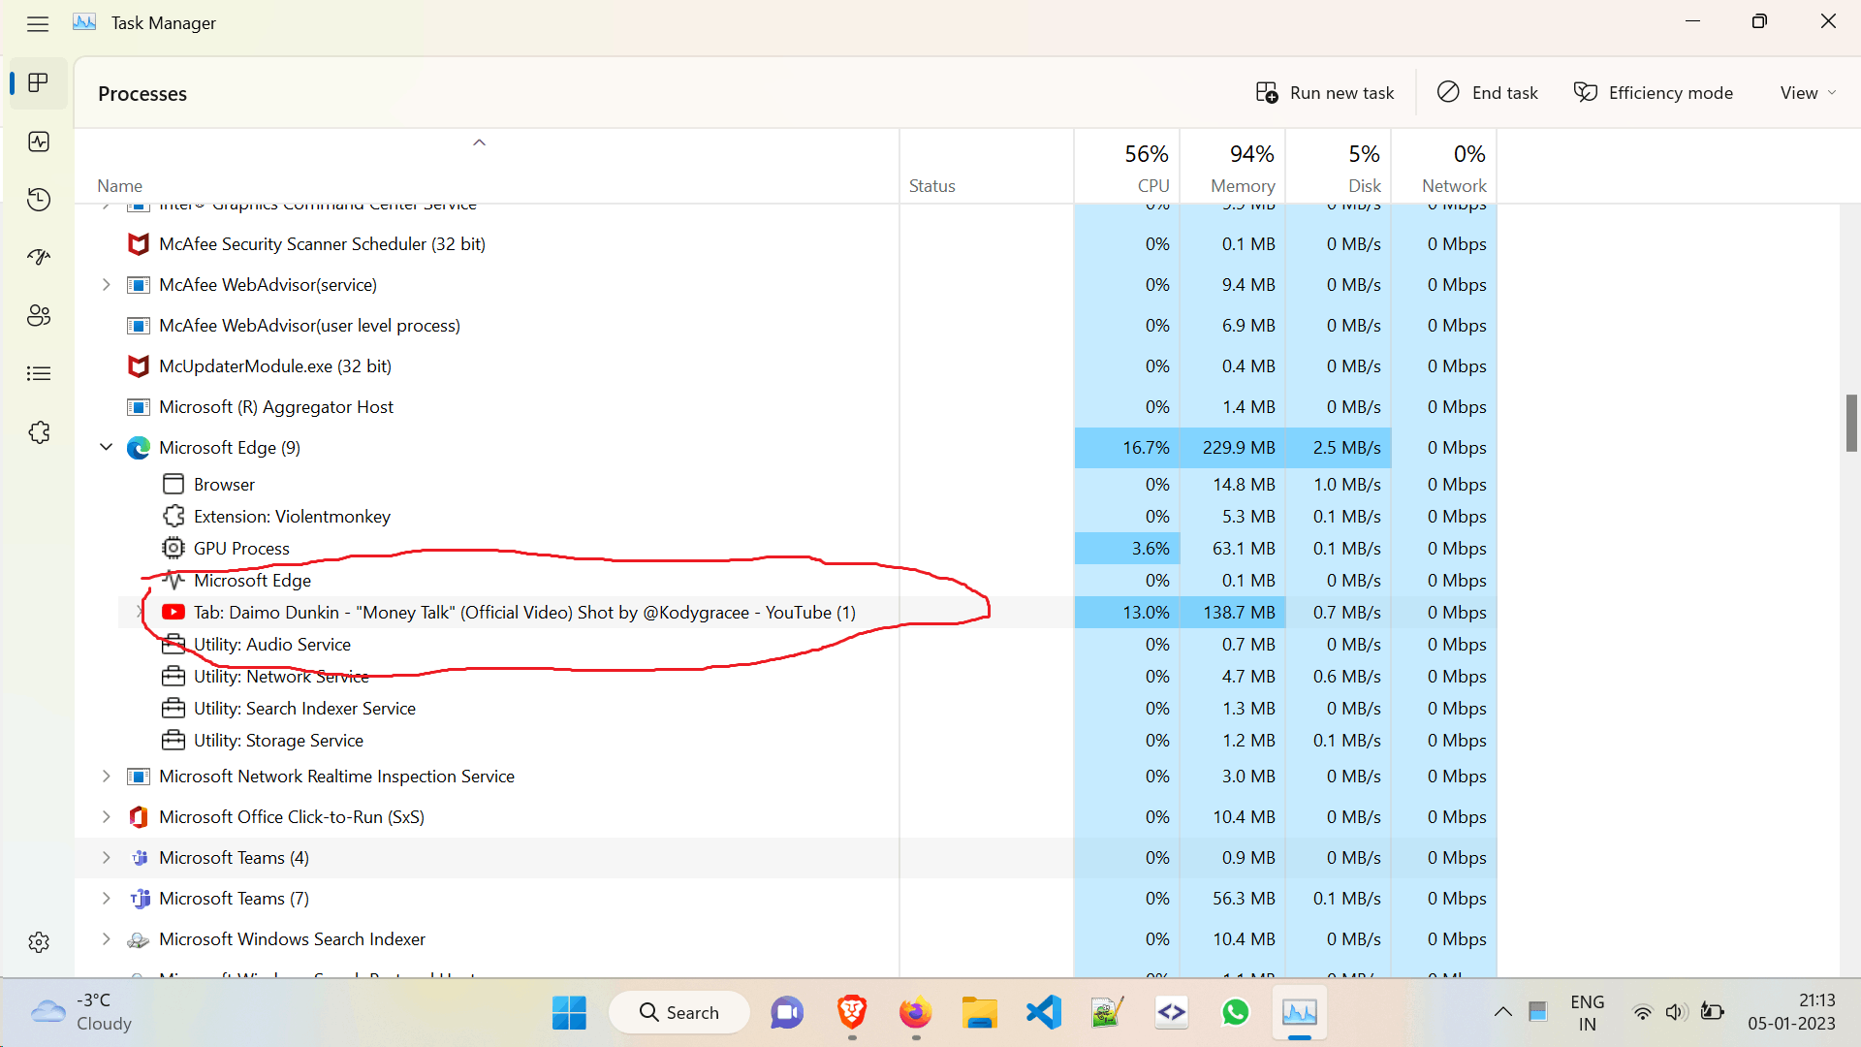1861x1047 pixels.
Task: Toggle Efficiency mode
Action: pyautogui.click(x=1654, y=93)
